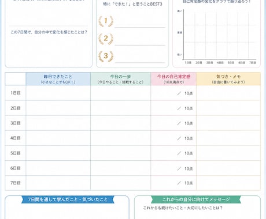Click the question この7日間で、自分の中で変化を感じたことは？
The height and width of the screenshot is (219, 266).
point(49,32)
